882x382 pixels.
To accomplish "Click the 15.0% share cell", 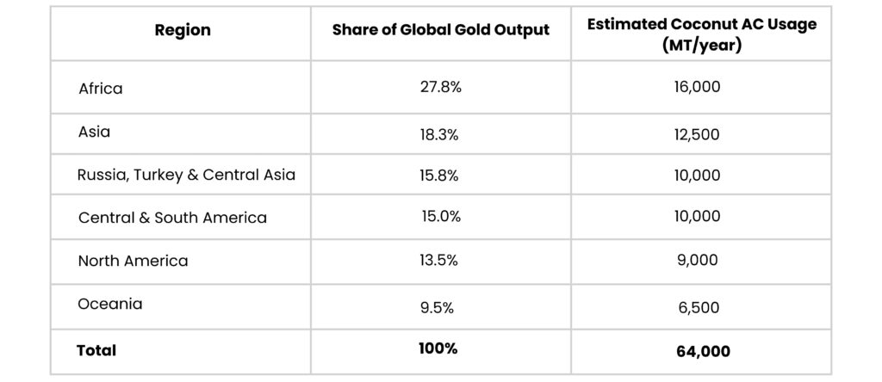I will point(441,217).
